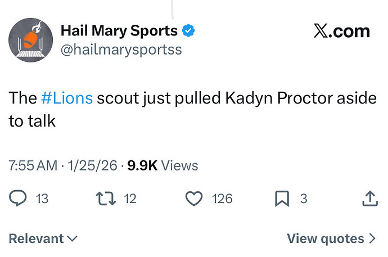The width and height of the screenshot is (388, 257).
Task: Open View quotes link
Action: [x=331, y=238]
